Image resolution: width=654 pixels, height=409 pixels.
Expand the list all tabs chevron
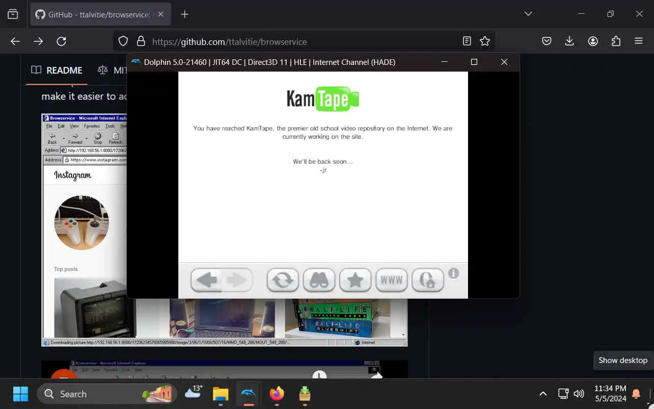click(x=528, y=14)
